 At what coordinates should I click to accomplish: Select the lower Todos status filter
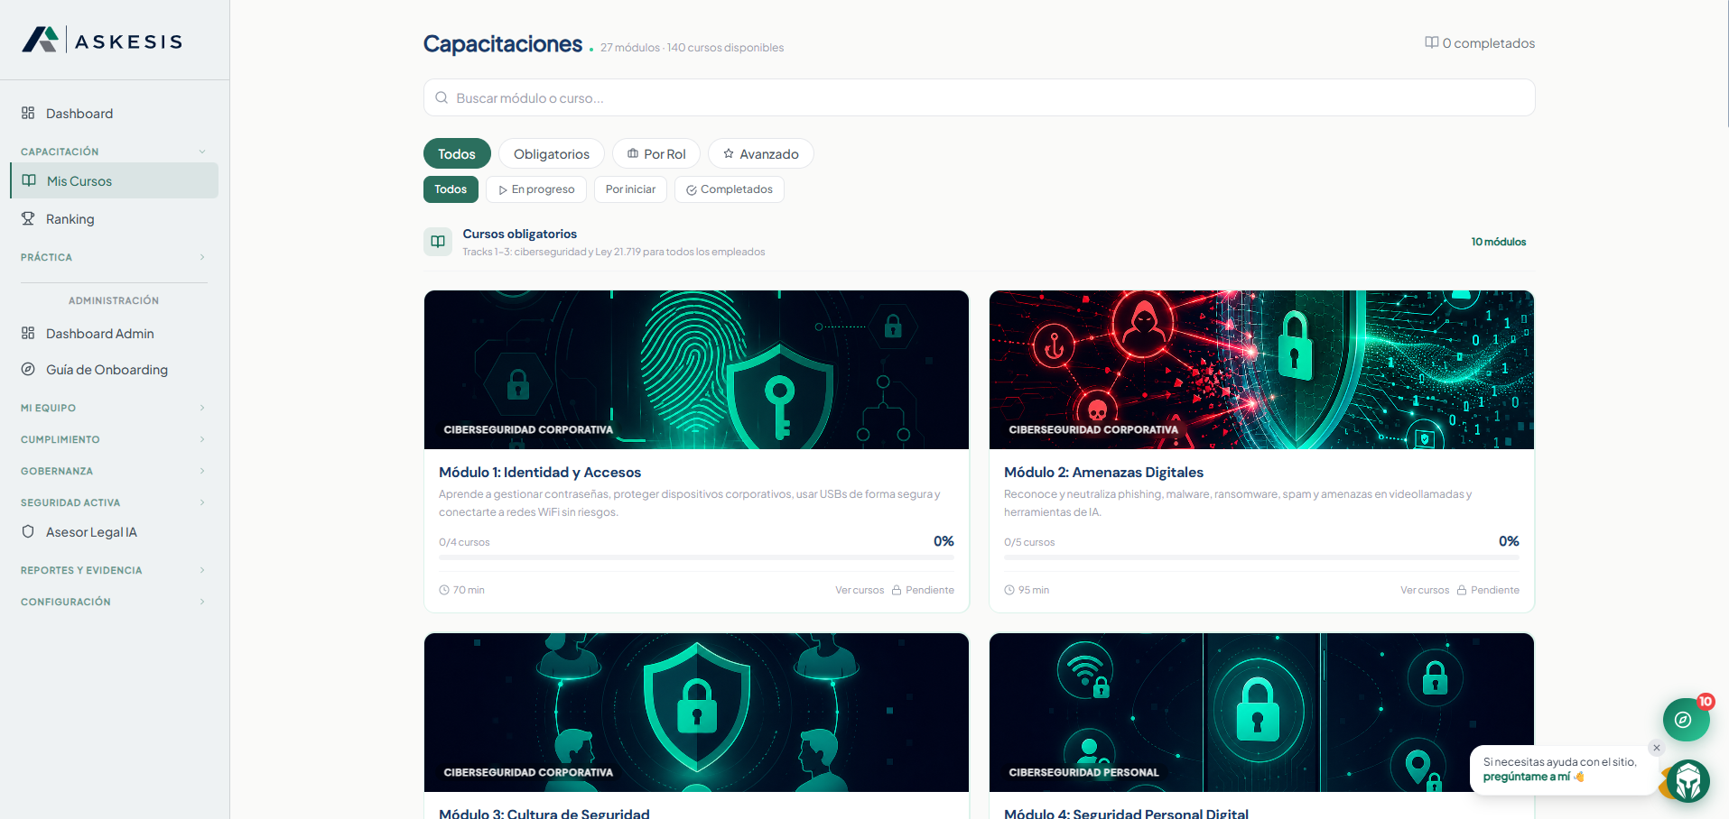pos(451,189)
